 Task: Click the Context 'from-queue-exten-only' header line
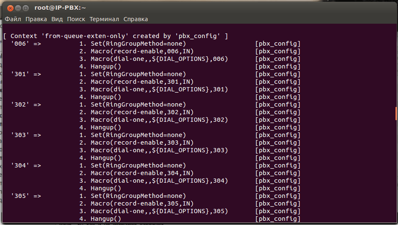(115, 36)
